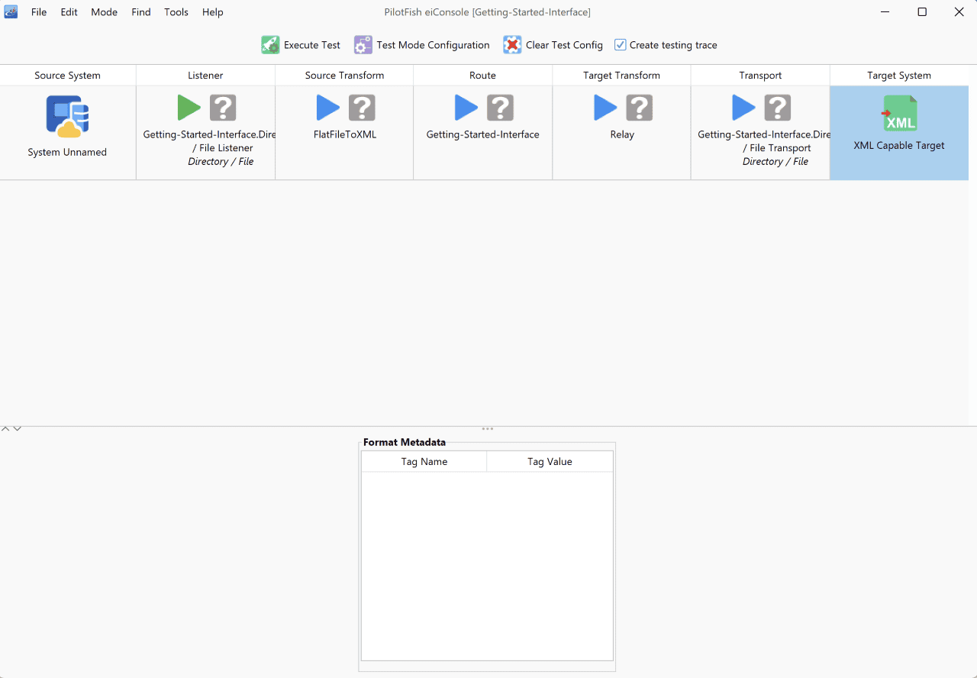
Task: Click the question mark icon under Route
Action: click(500, 108)
